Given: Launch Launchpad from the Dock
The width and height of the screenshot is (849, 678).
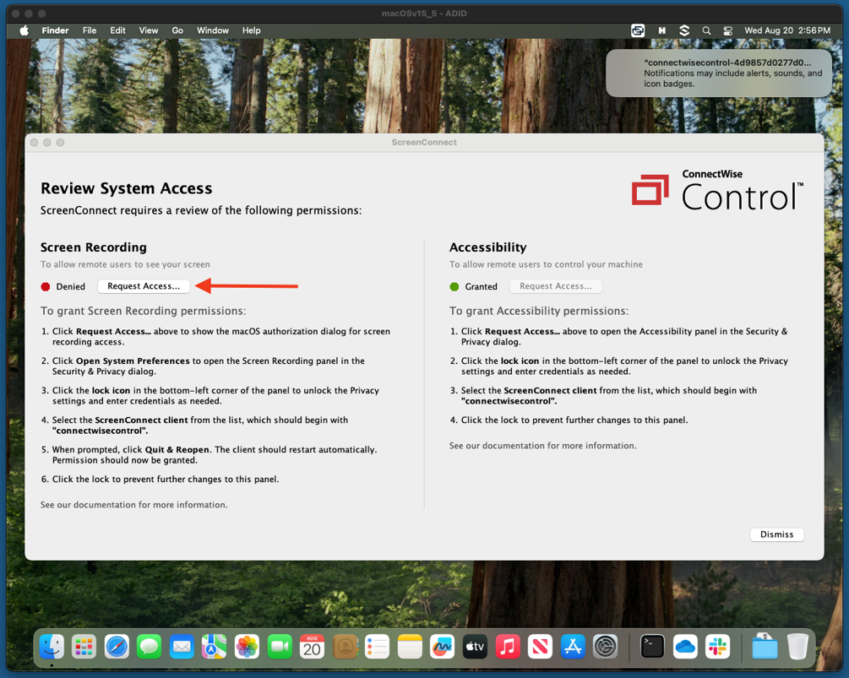Looking at the screenshot, I should [x=84, y=647].
